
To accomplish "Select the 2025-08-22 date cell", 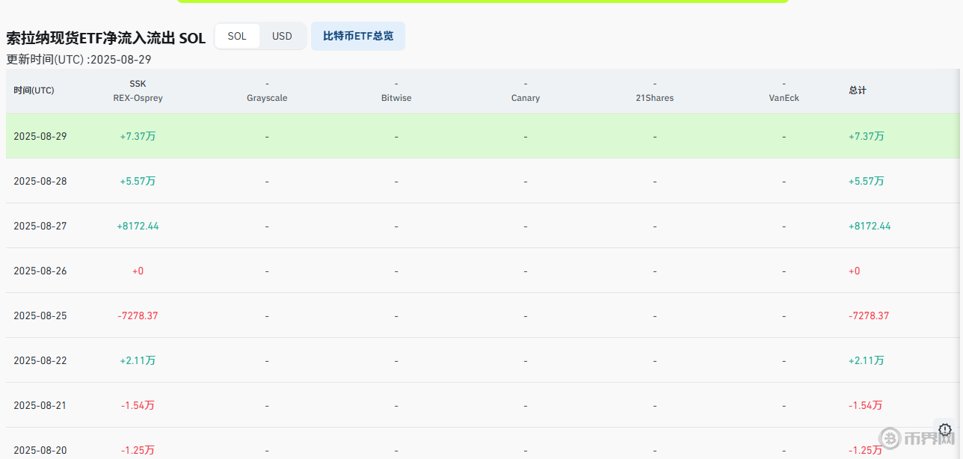I will pyautogui.click(x=40, y=360).
